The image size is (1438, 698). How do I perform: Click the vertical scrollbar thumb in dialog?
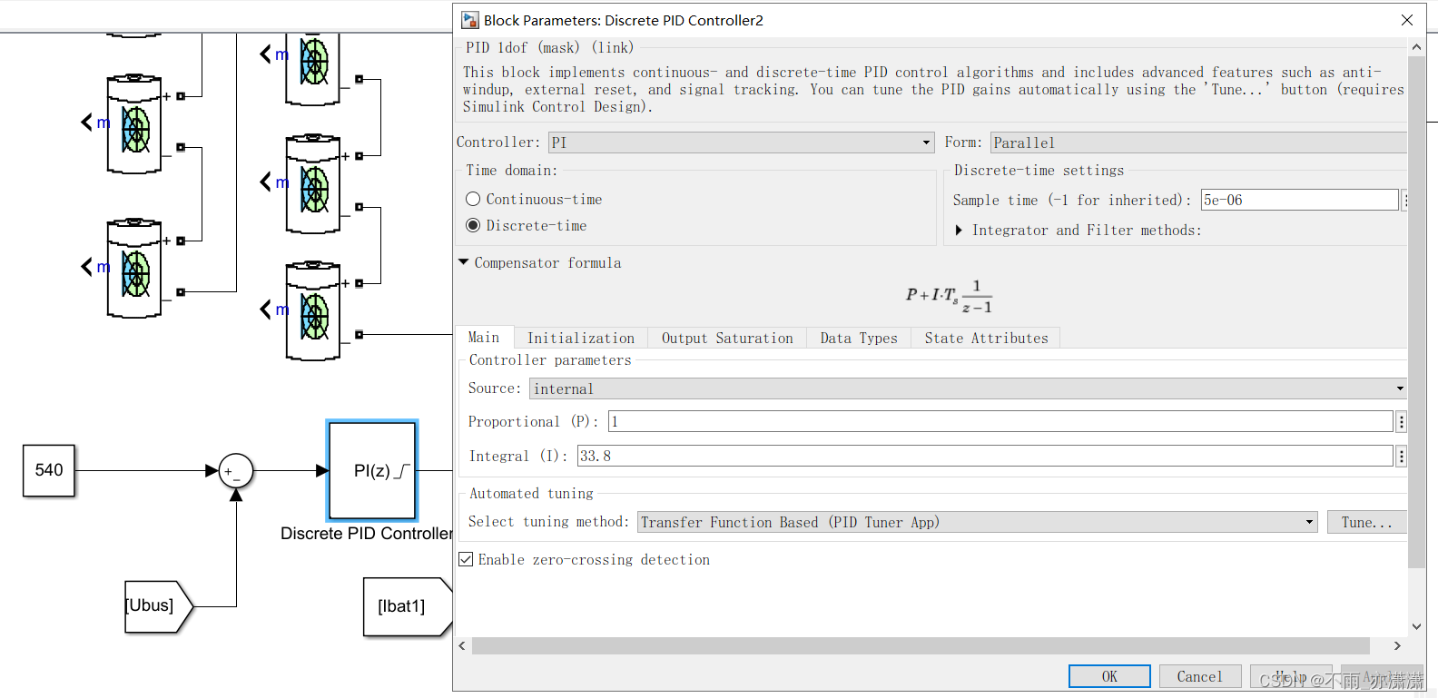[x=1416, y=312]
